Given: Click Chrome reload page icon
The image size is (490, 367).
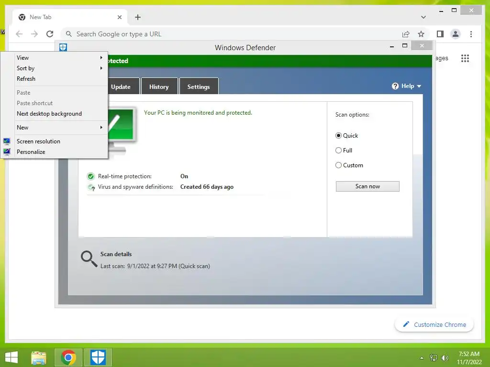Looking at the screenshot, I should [x=50, y=34].
